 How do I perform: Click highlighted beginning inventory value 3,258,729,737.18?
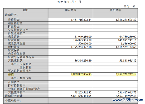coord(126,74)
